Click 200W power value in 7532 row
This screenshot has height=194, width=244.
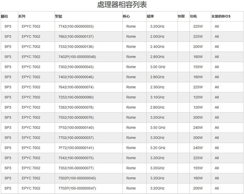[198, 47]
